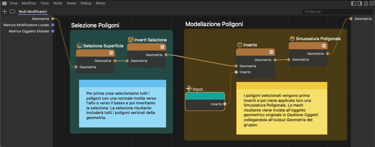Click Inserto node's Inserto input port
Screen dimensions: 375x147
236,72
